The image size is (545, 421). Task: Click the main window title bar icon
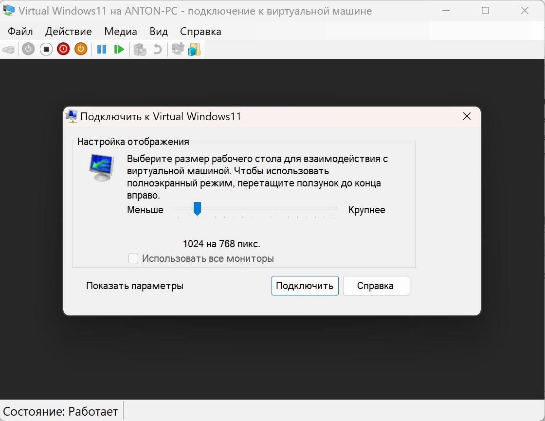[x=8, y=10]
